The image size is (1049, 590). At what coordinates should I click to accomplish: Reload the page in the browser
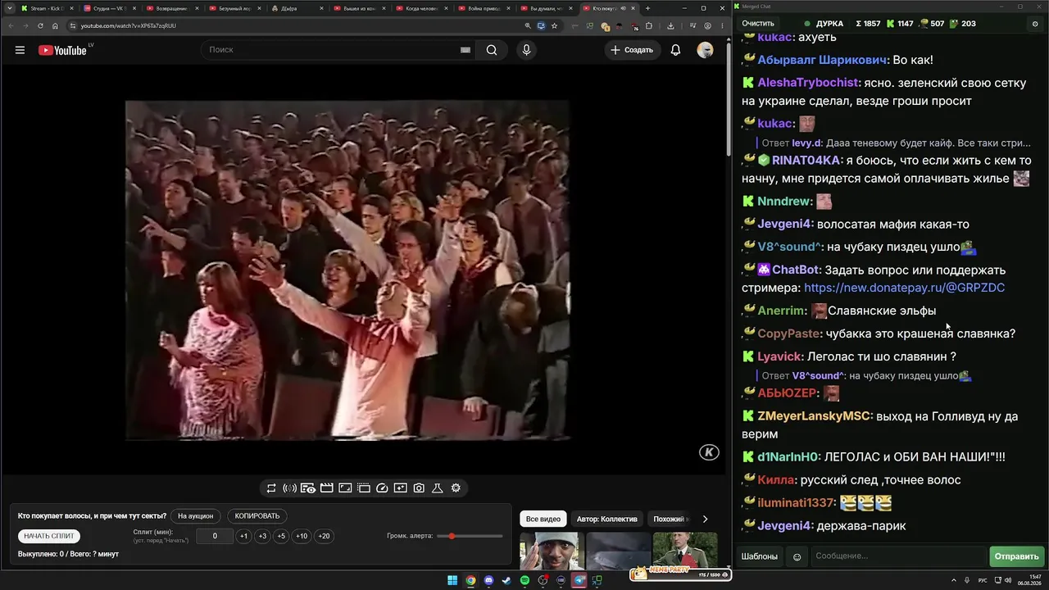tap(40, 25)
